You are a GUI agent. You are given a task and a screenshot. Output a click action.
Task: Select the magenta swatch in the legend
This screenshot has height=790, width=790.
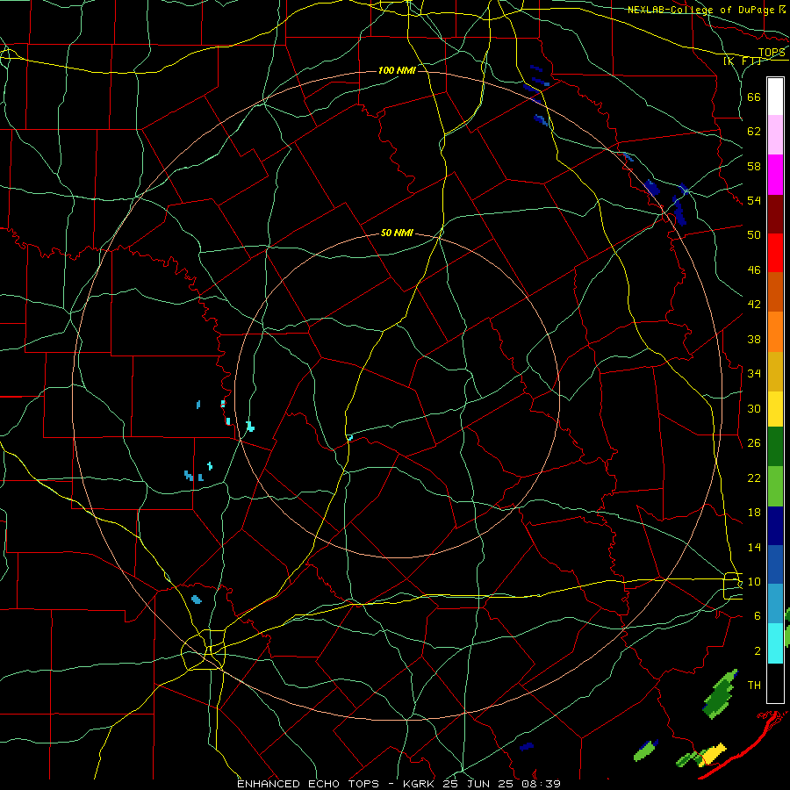point(775,175)
